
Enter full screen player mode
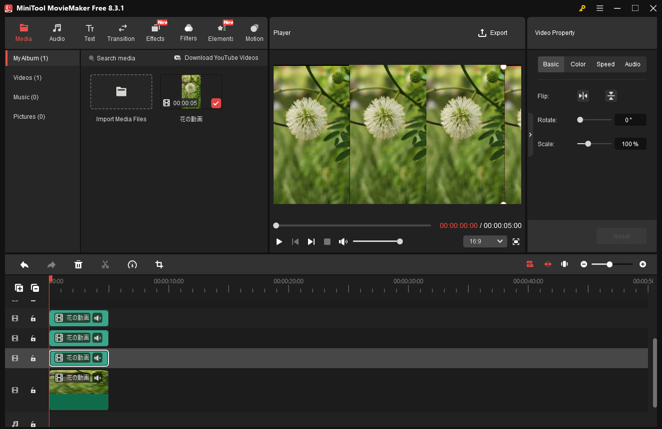pyautogui.click(x=516, y=241)
